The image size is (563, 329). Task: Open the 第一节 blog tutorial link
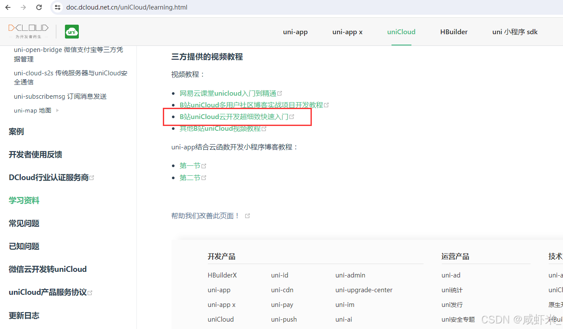190,165
